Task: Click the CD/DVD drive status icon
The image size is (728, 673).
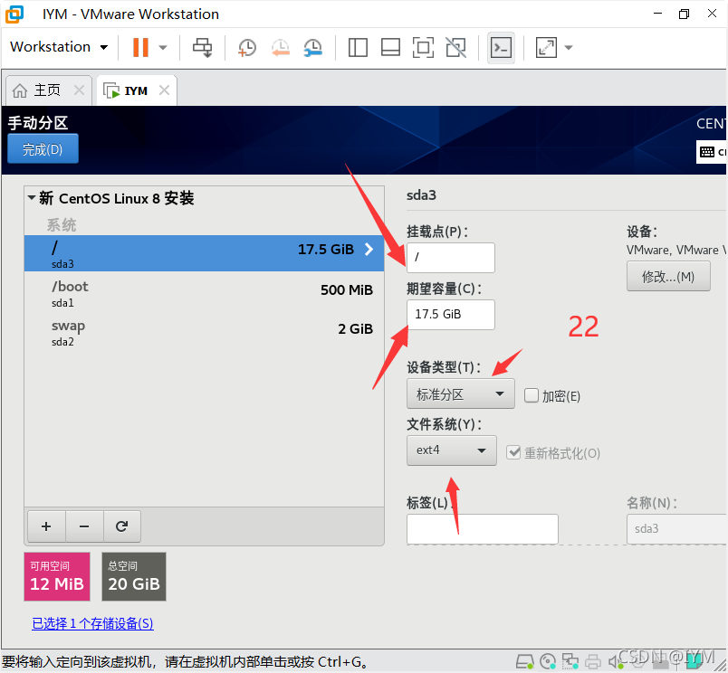Action: 548,661
